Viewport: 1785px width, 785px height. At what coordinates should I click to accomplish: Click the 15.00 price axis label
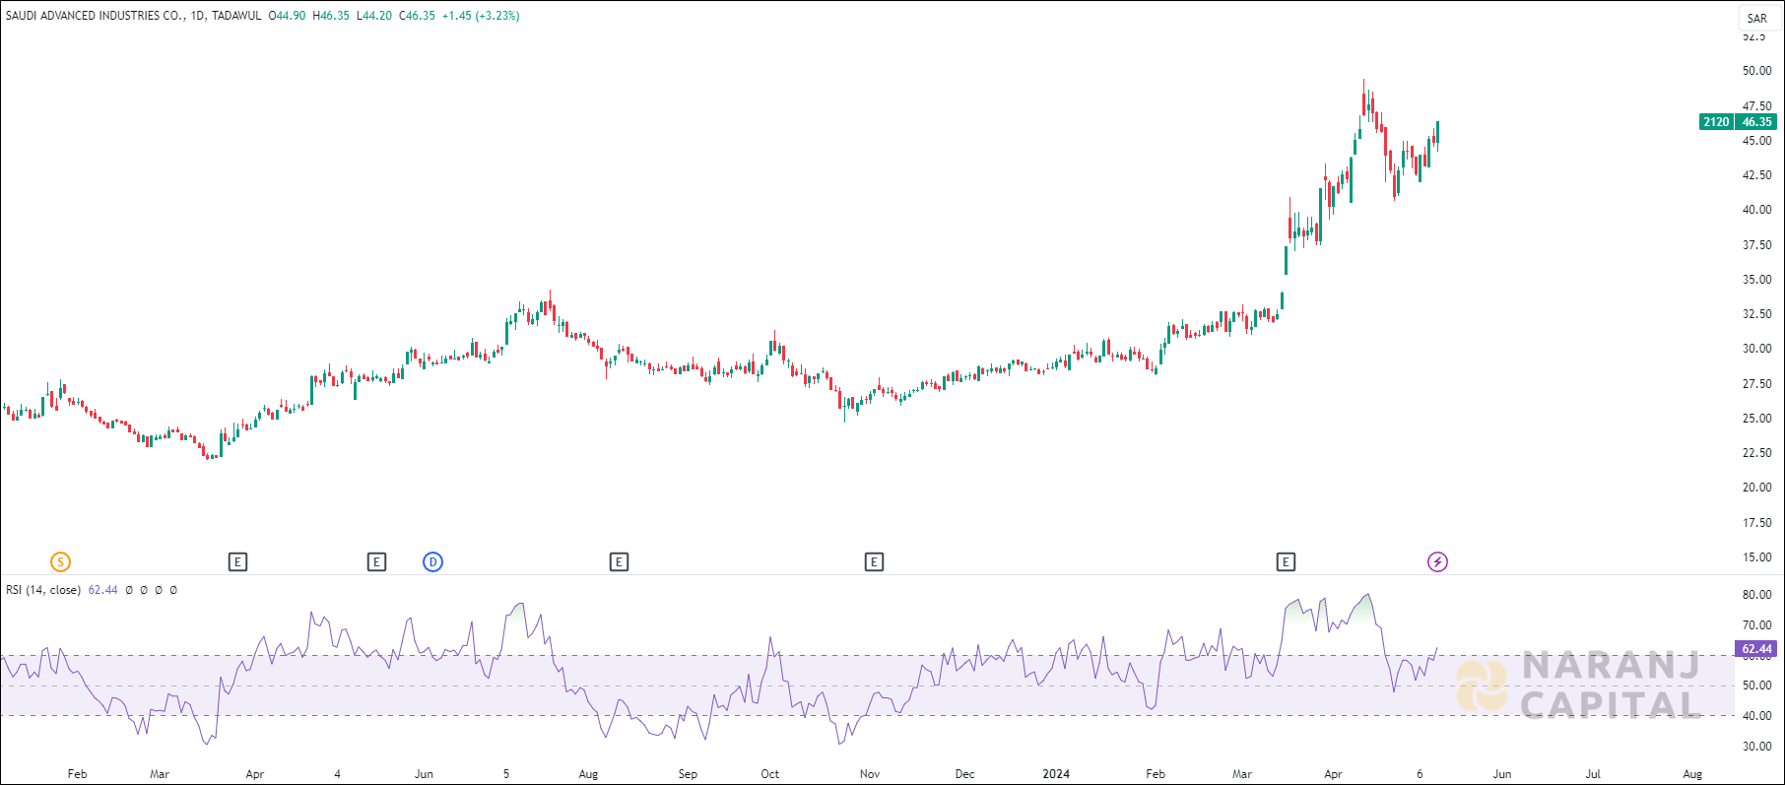[x=1756, y=557]
